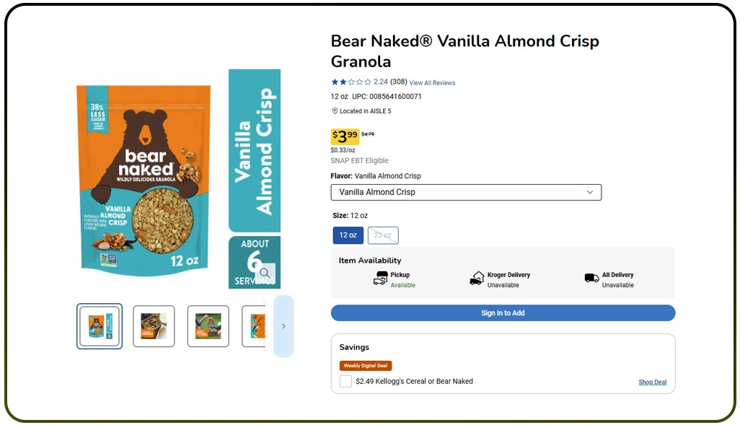The width and height of the screenshot is (740, 425).
Task: Click the flavor dropdown chevron arrow
Action: [590, 193]
